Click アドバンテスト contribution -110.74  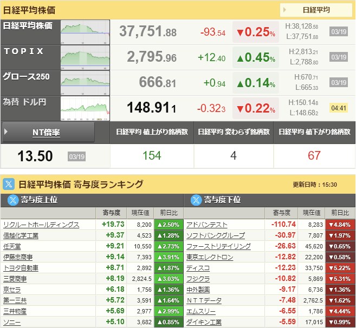click(x=283, y=224)
